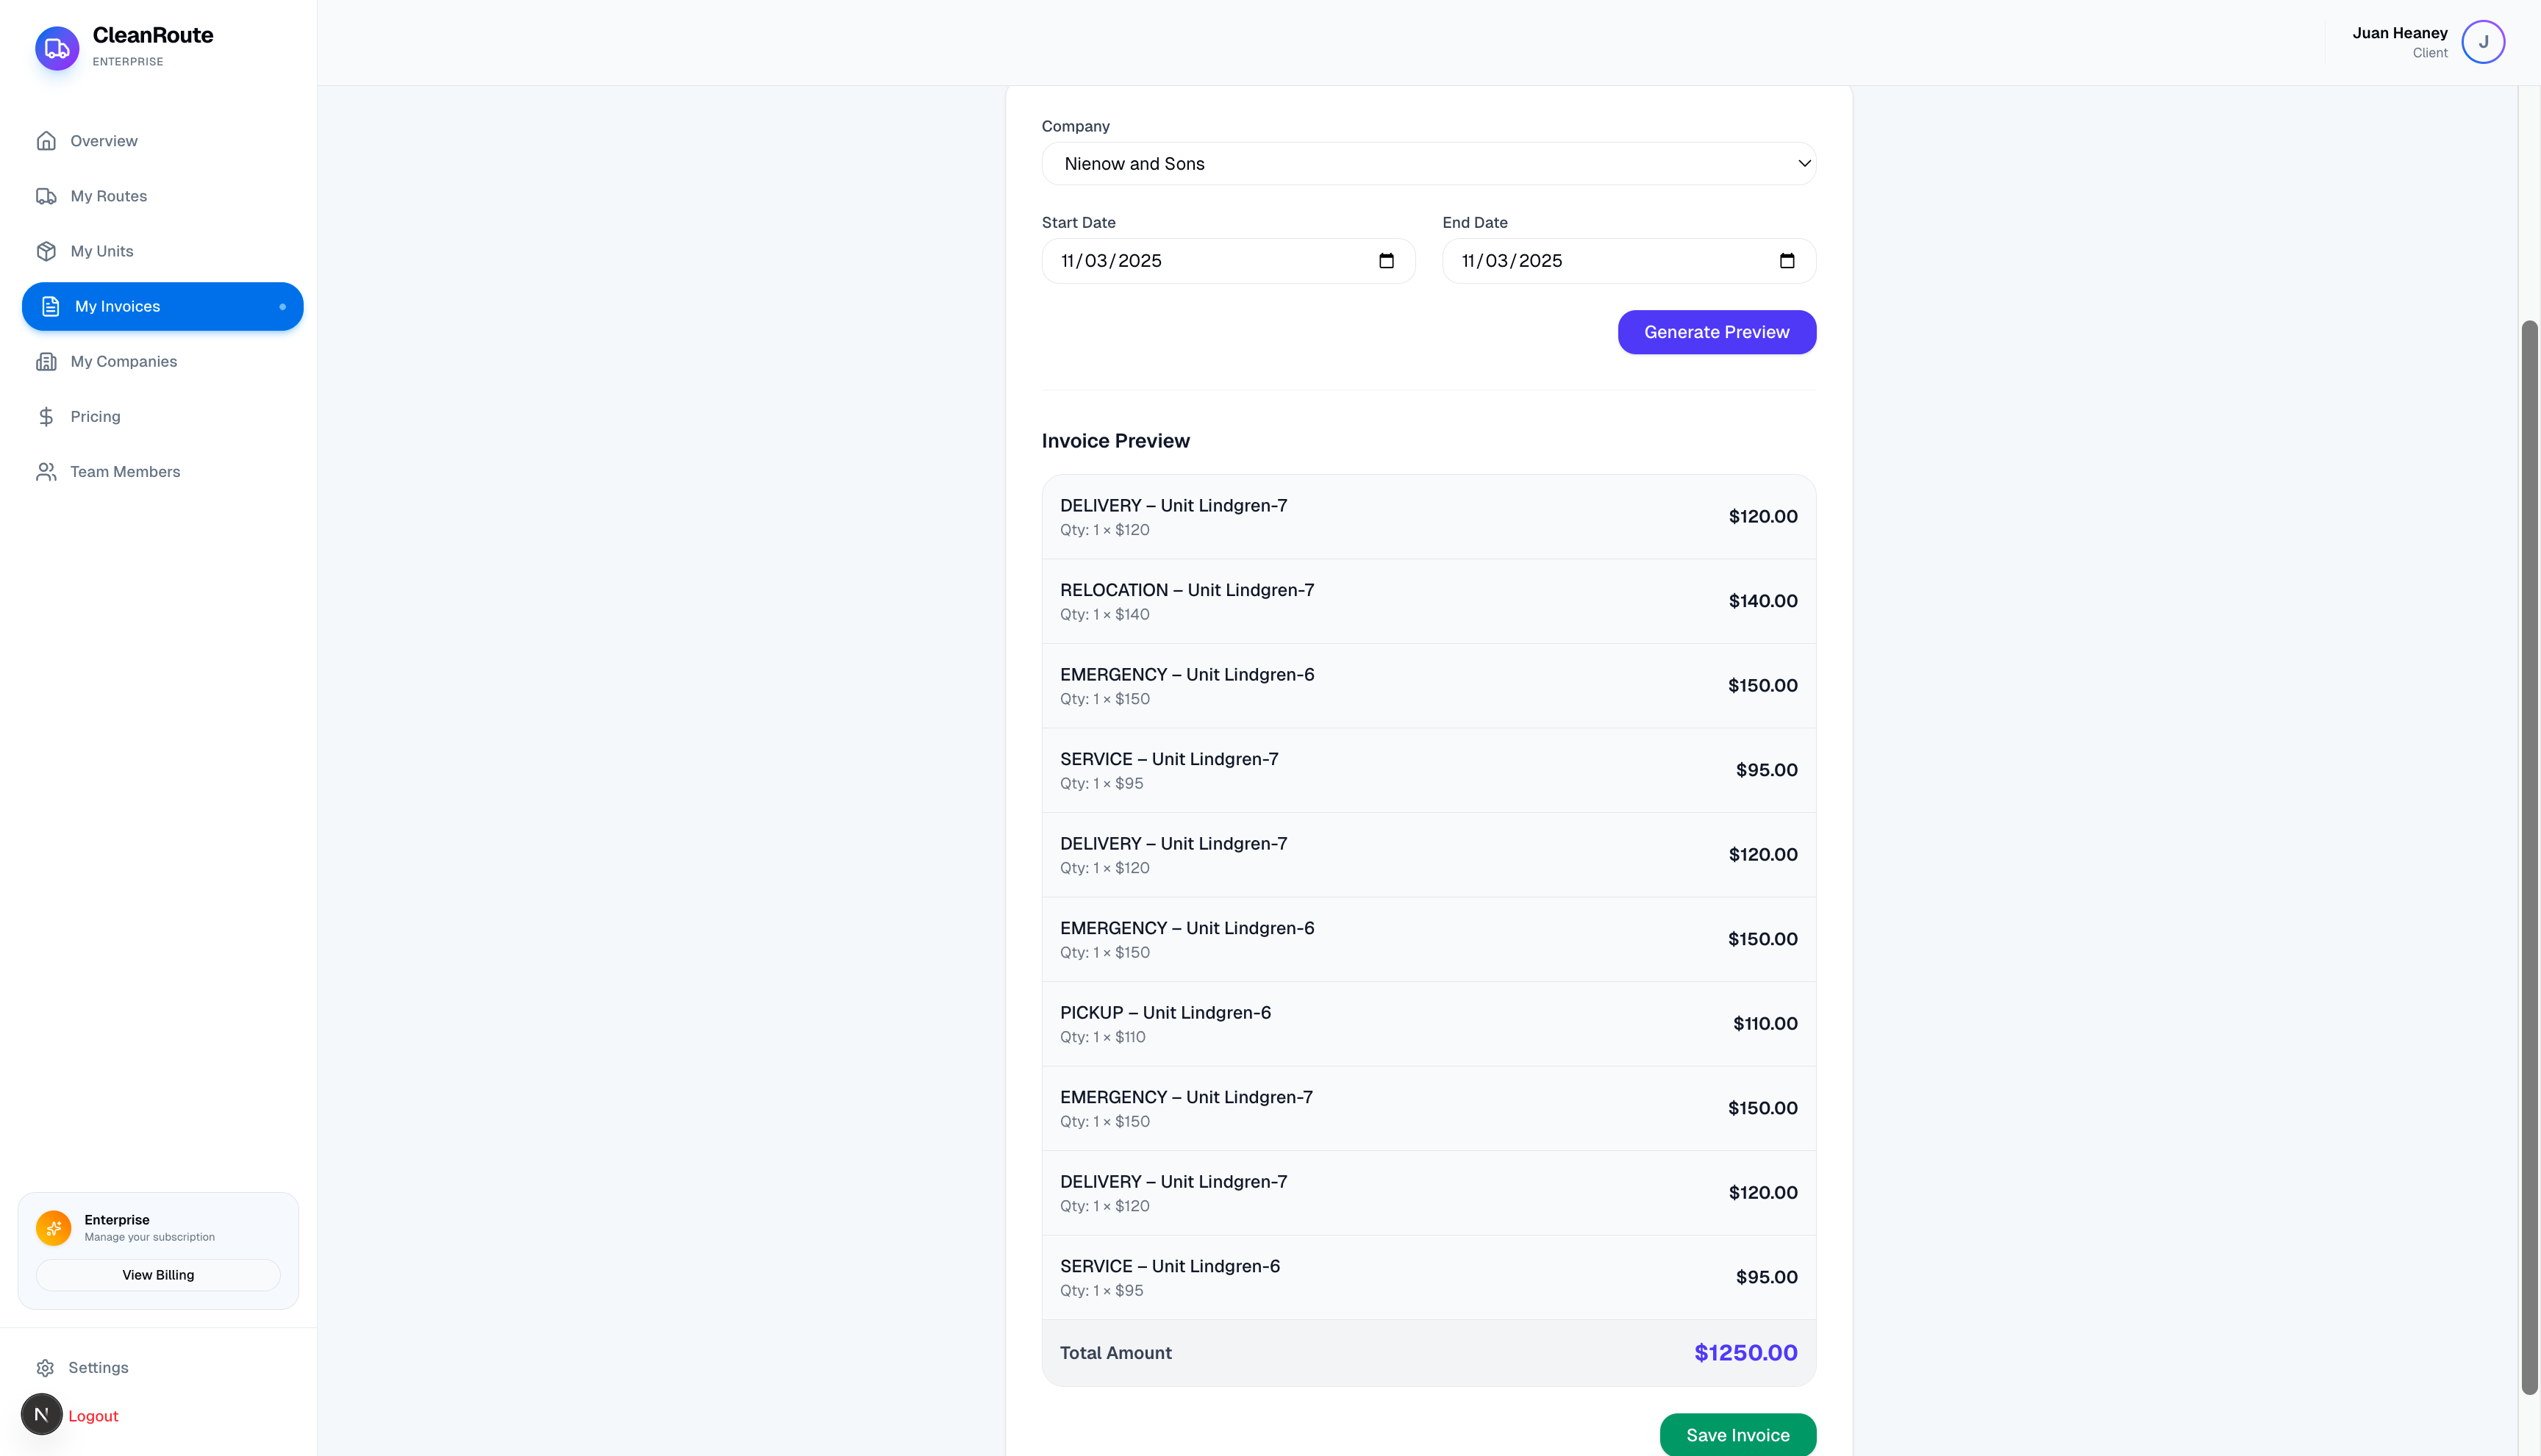This screenshot has width=2541, height=1456.
Task: Click the CleanRoute truck logo icon
Action: click(56, 47)
